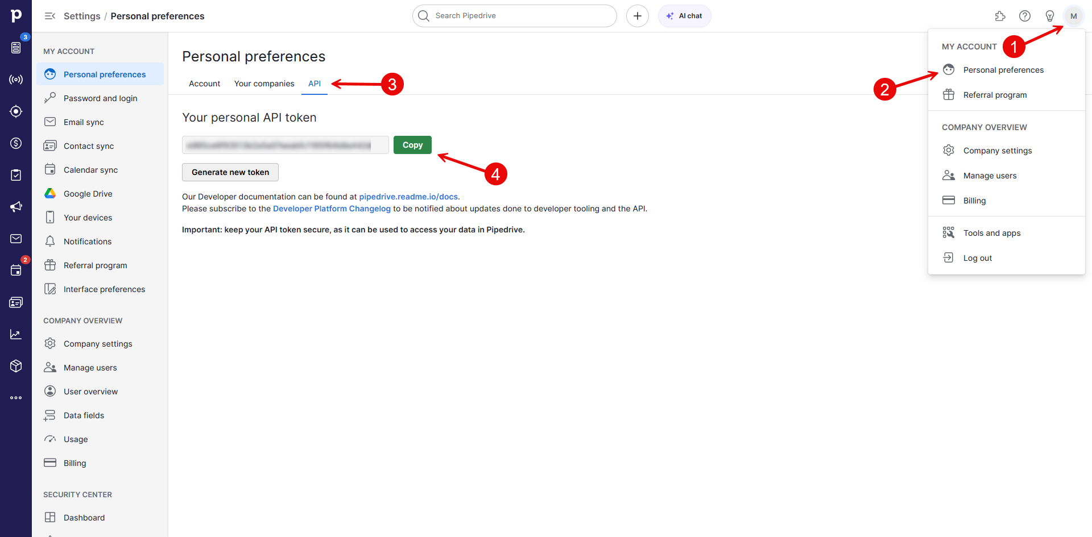1092x537 pixels.
Task: Click Generate new token button
Action: pos(230,172)
